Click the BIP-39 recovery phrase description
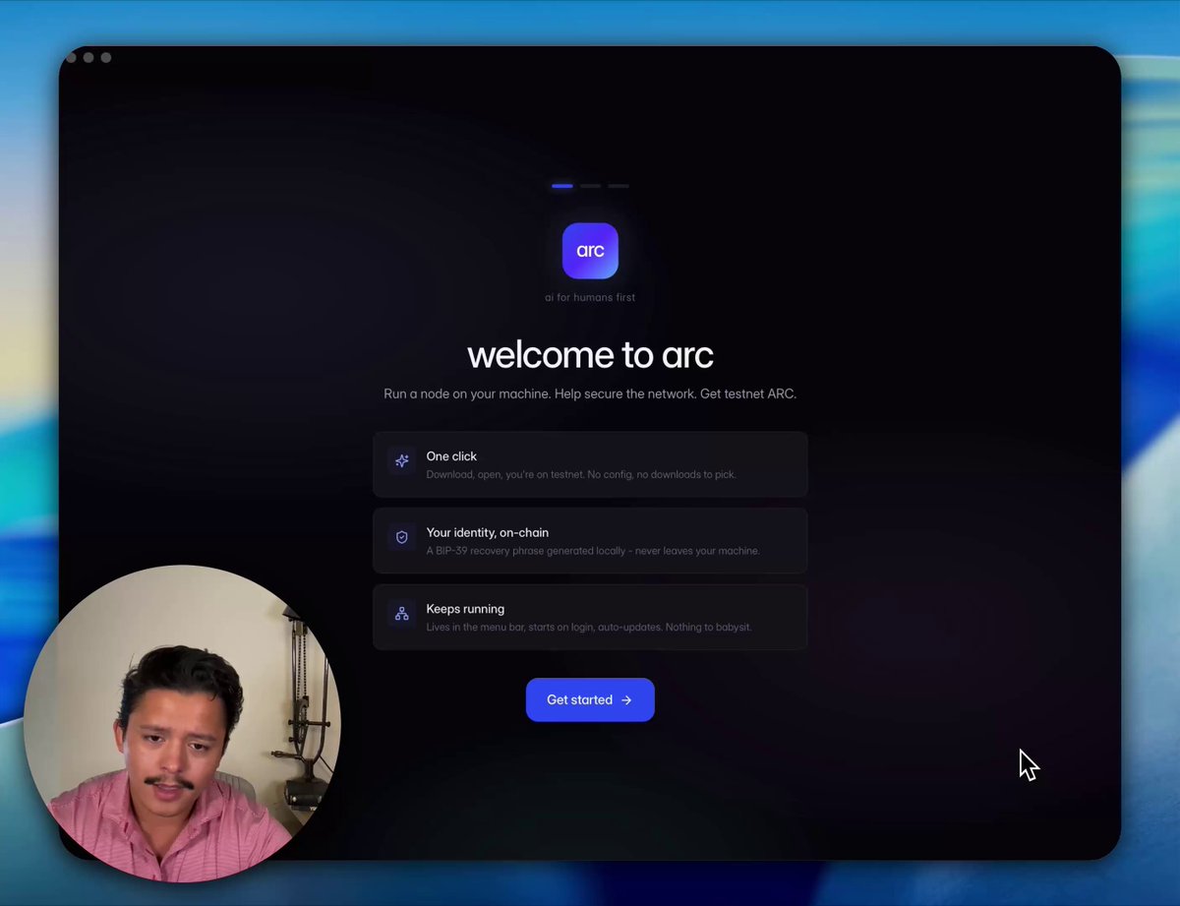This screenshot has width=1180, height=906. (593, 551)
